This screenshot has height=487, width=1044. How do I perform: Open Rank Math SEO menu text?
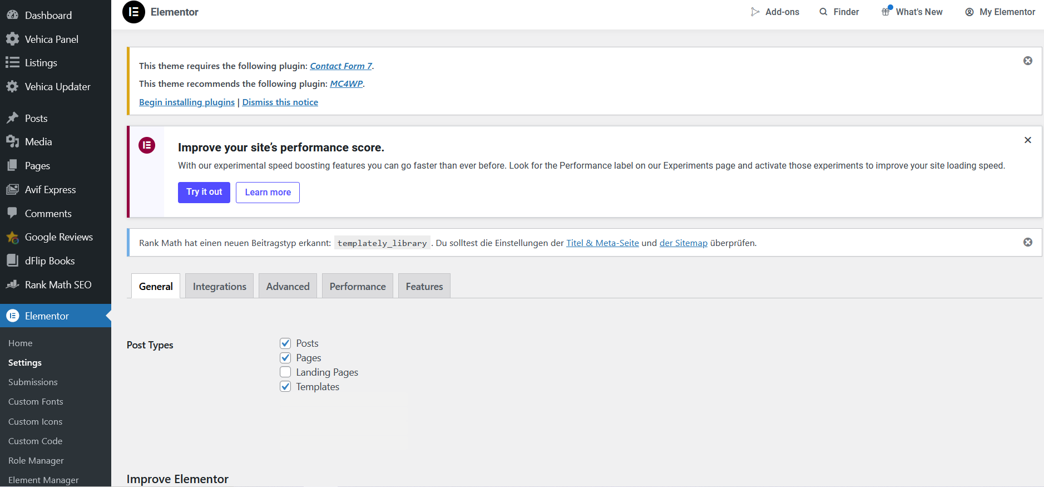click(x=58, y=284)
